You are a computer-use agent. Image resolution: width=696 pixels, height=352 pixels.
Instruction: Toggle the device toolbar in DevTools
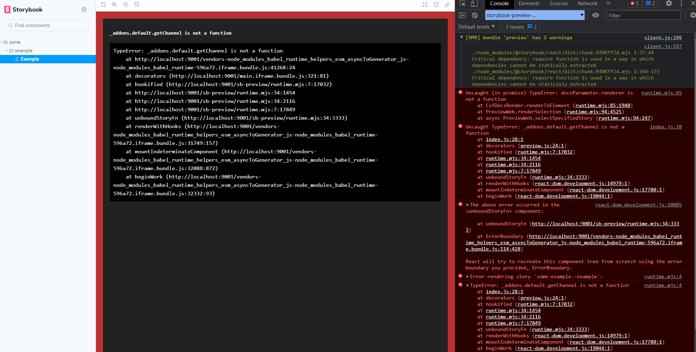click(x=474, y=3)
